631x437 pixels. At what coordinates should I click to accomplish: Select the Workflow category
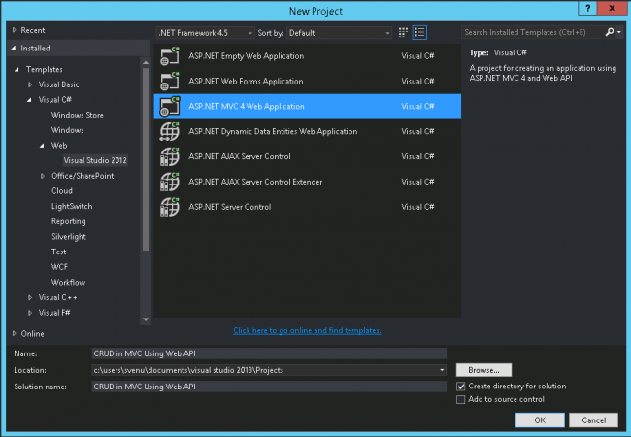(x=68, y=282)
